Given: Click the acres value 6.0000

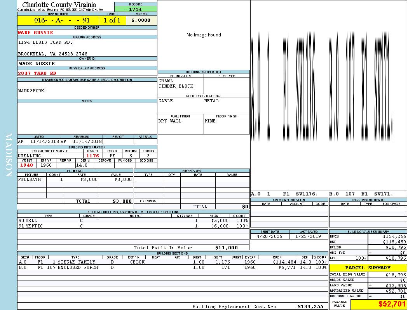Looking at the screenshot, I should coord(141,20).
